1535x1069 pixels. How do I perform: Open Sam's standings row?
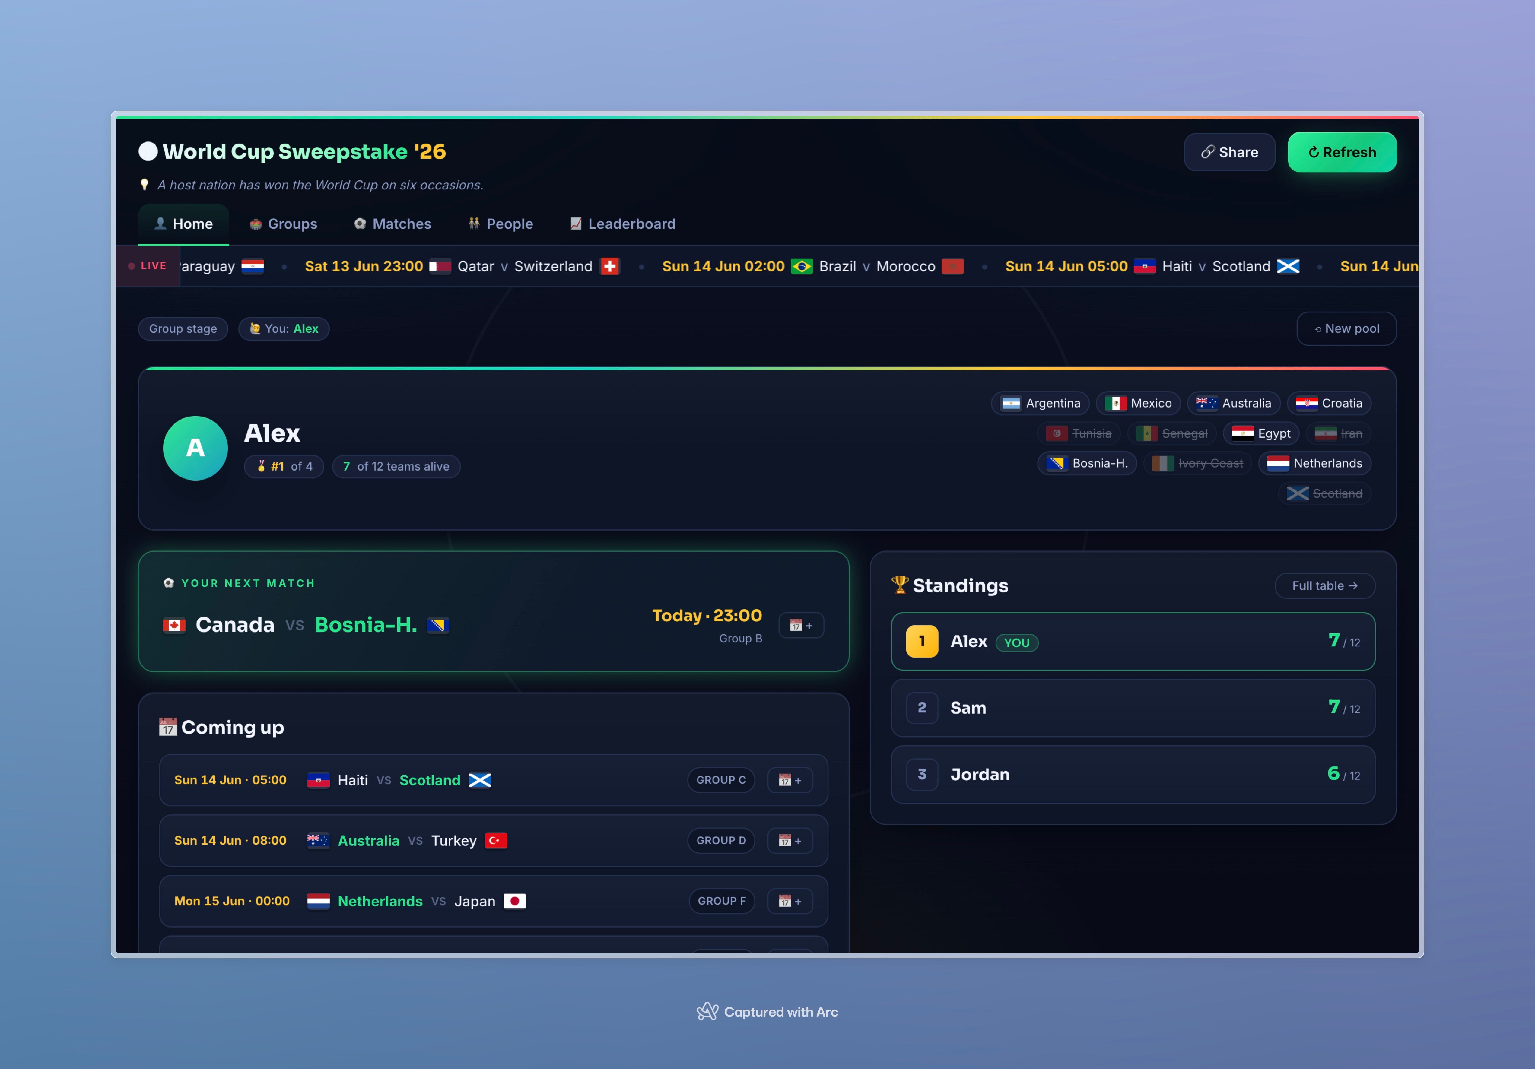tap(1133, 708)
